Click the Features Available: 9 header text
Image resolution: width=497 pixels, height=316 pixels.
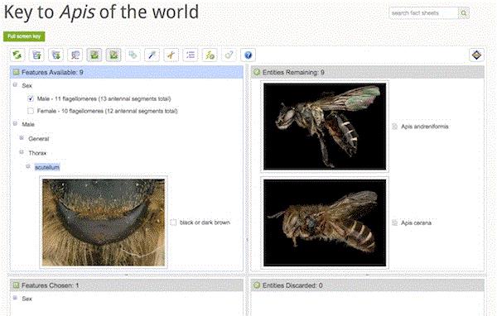tap(52, 73)
